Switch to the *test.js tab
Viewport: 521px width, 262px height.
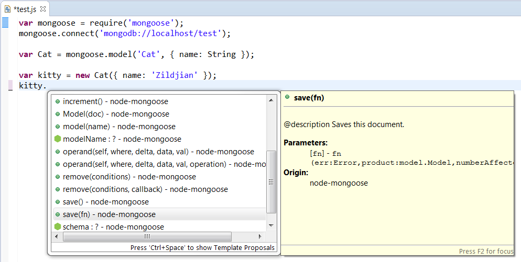(x=25, y=9)
